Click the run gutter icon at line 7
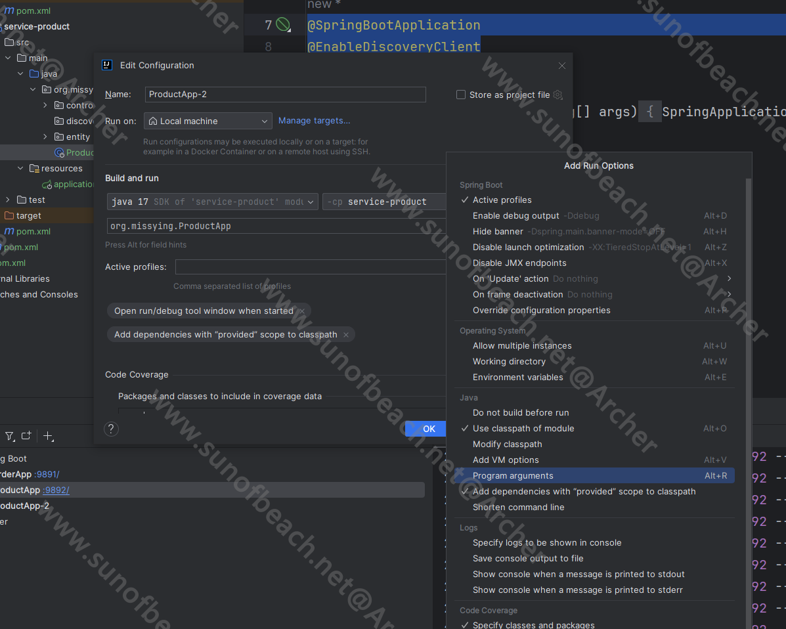786x629 pixels. click(283, 24)
